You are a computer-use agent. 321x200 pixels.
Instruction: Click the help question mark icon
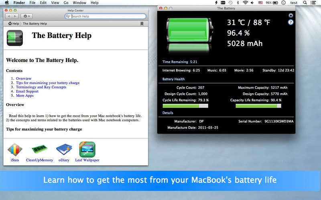coord(291,22)
